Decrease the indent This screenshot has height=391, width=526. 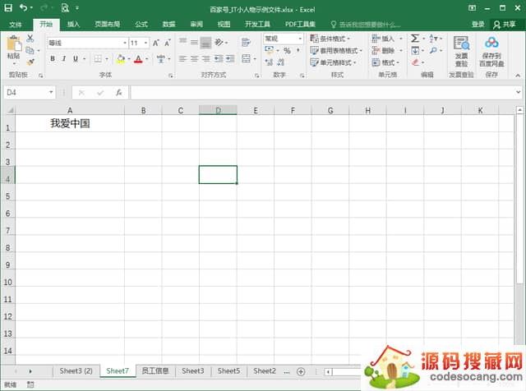click(x=219, y=59)
